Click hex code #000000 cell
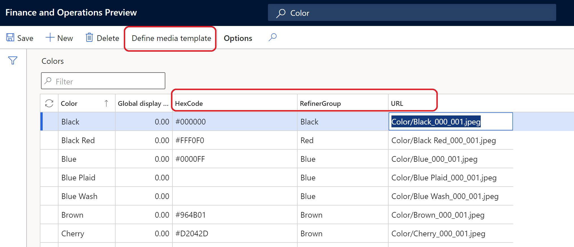The width and height of the screenshot is (574, 247). tap(235, 122)
